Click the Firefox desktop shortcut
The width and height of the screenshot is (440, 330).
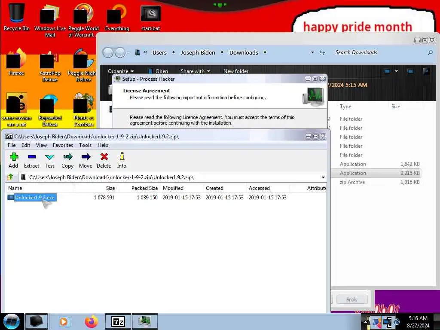[17, 62]
